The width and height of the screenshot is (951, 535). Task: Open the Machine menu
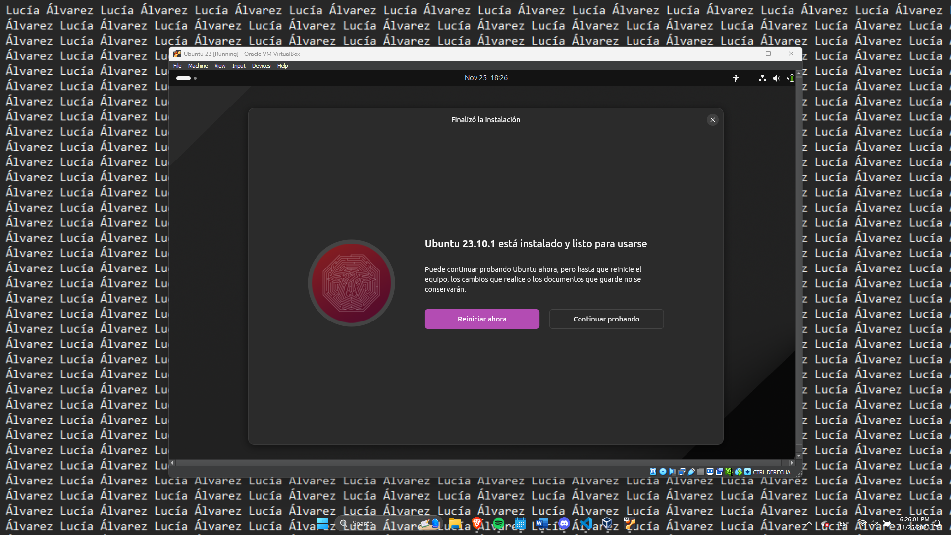tap(198, 66)
